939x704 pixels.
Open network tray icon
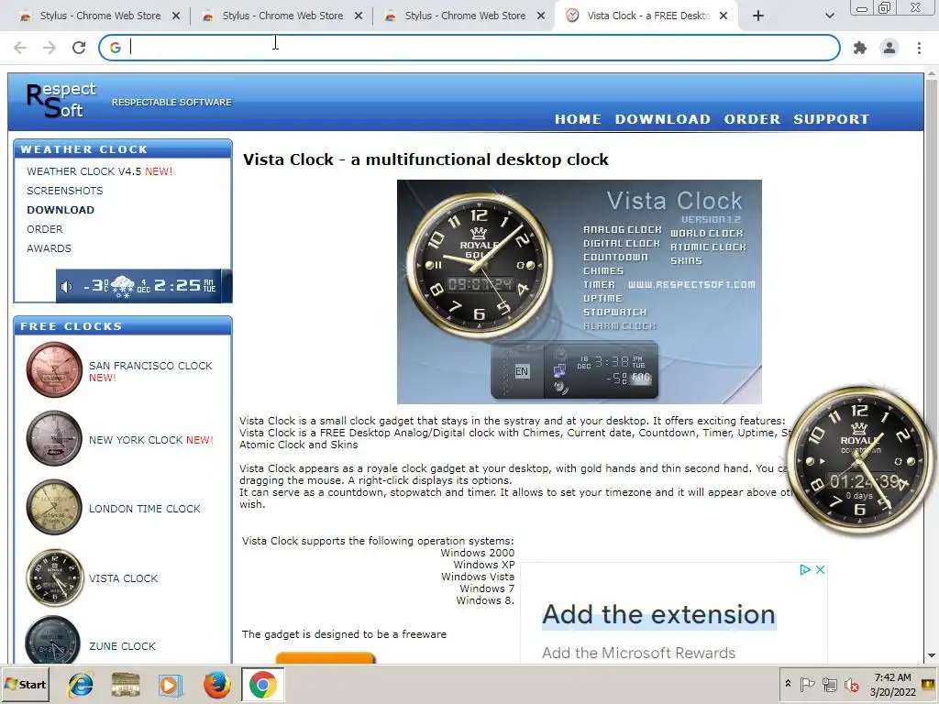point(829,684)
